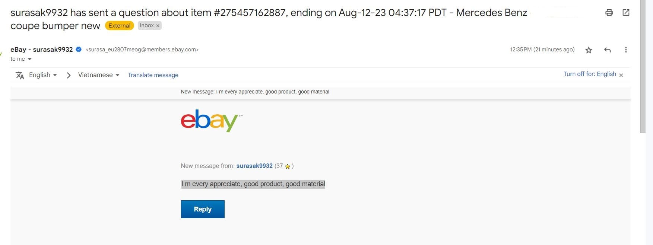Open surasak9932 profile link
The width and height of the screenshot is (653, 245).
254,166
